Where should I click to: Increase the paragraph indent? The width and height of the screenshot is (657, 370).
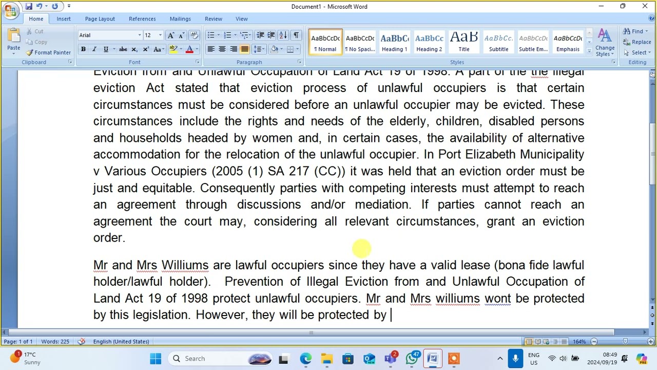[x=271, y=35]
